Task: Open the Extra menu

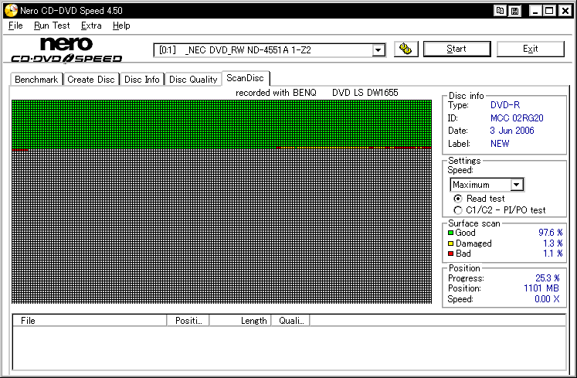Action: click(91, 26)
